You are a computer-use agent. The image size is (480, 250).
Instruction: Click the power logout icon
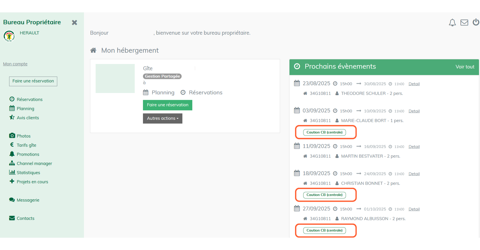(x=476, y=22)
